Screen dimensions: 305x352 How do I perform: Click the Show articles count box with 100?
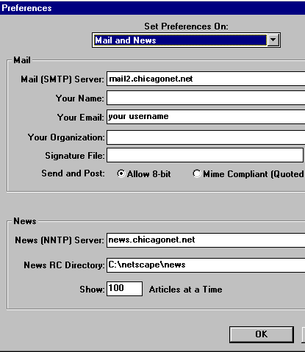point(124,289)
